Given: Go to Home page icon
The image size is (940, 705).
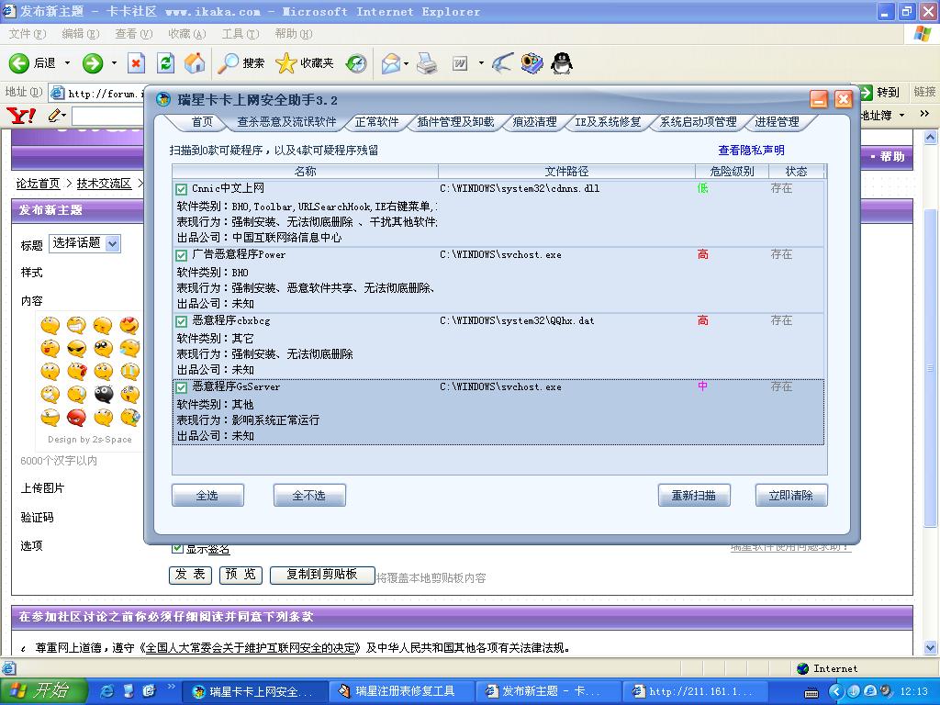Looking at the screenshot, I should tap(195, 63).
